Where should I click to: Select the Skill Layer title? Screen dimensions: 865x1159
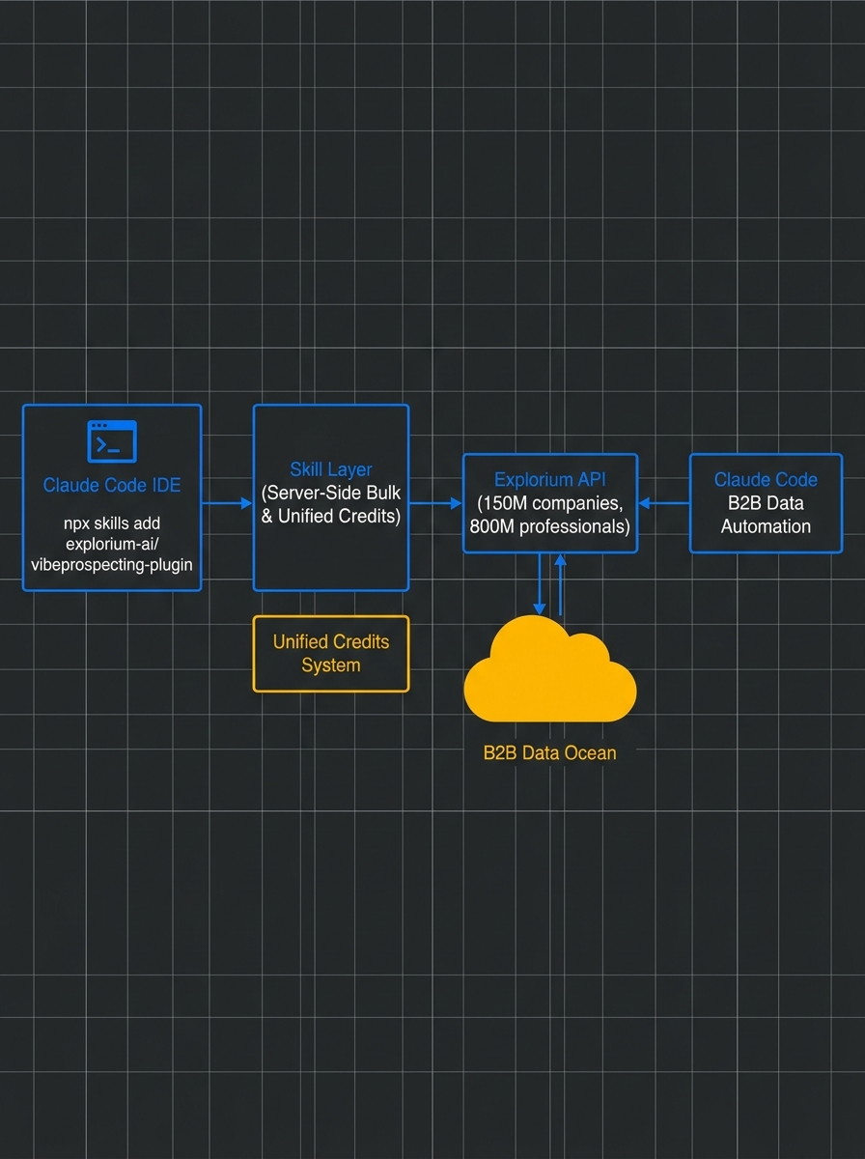(331, 469)
